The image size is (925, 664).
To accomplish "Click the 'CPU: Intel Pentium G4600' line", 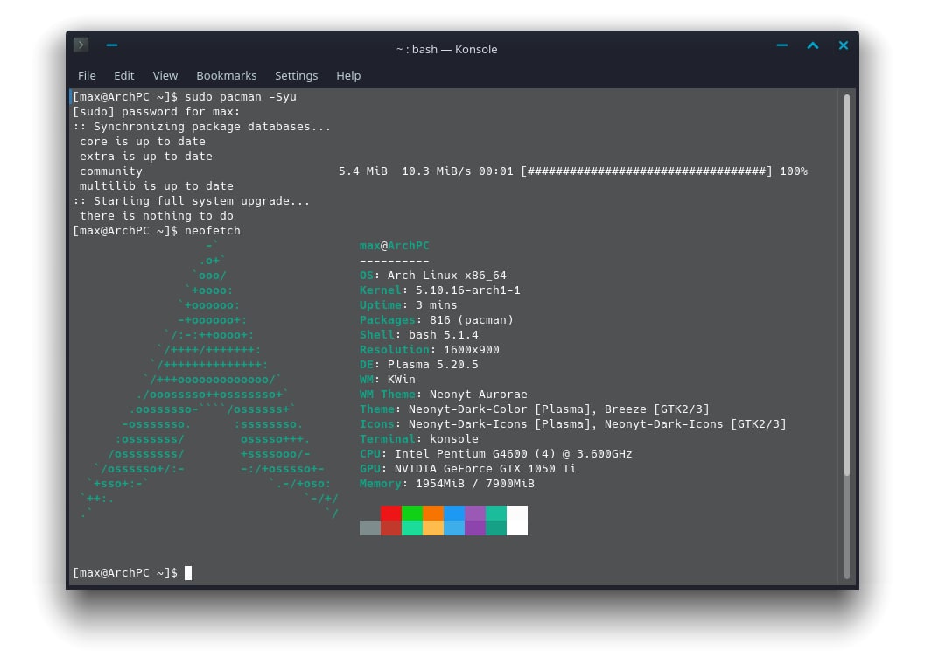I will pyautogui.click(x=496, y=453).
